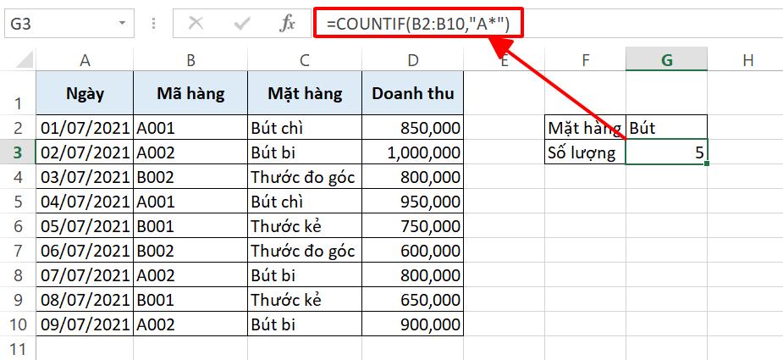
Task: Select cell with date 04/07/2021
Action: (85, 201)
